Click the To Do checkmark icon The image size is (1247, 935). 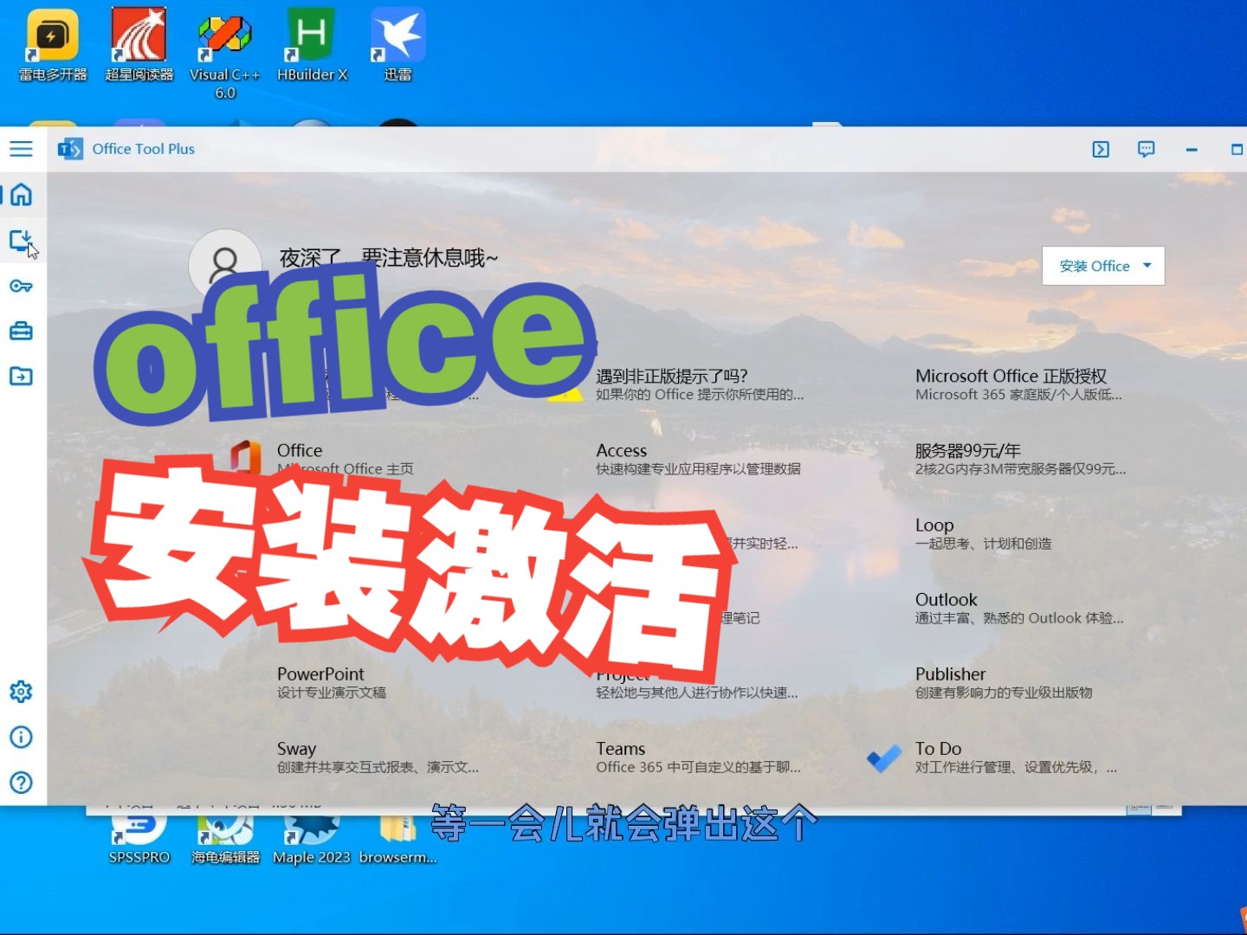coord(884,758)
